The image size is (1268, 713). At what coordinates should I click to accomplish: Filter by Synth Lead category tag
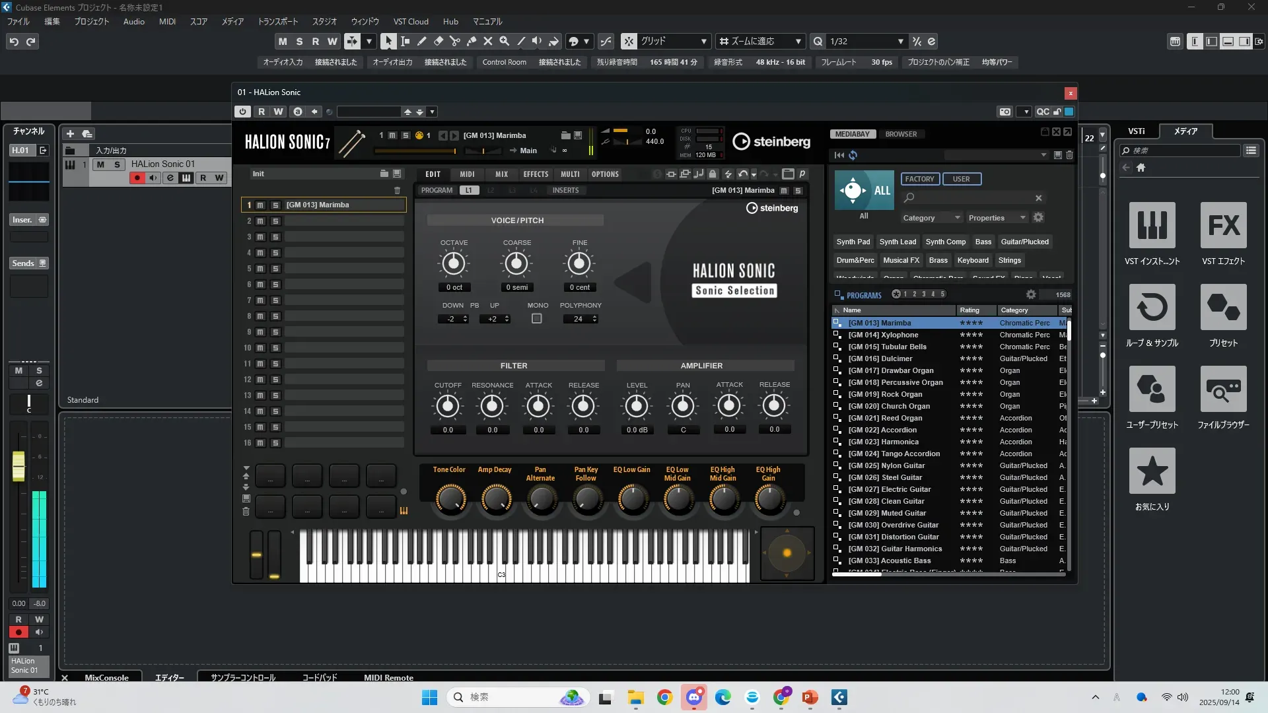coord(898,242)
